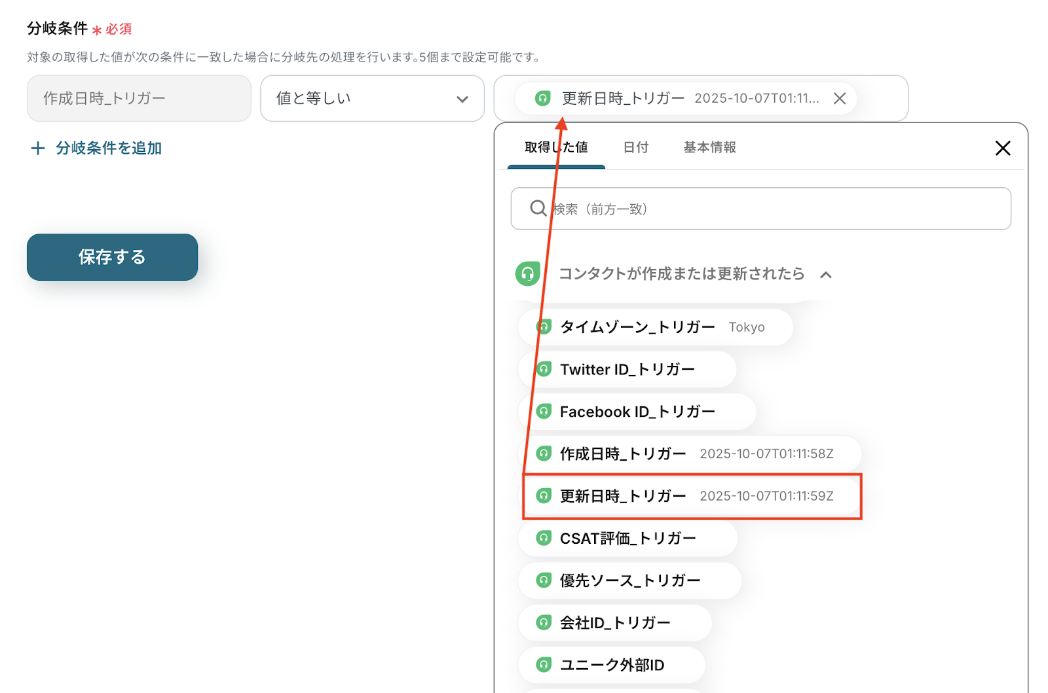1048x693 pixels.
Task: Select タイムゾーン_トリガー Tokyo value
Action: 655,327
